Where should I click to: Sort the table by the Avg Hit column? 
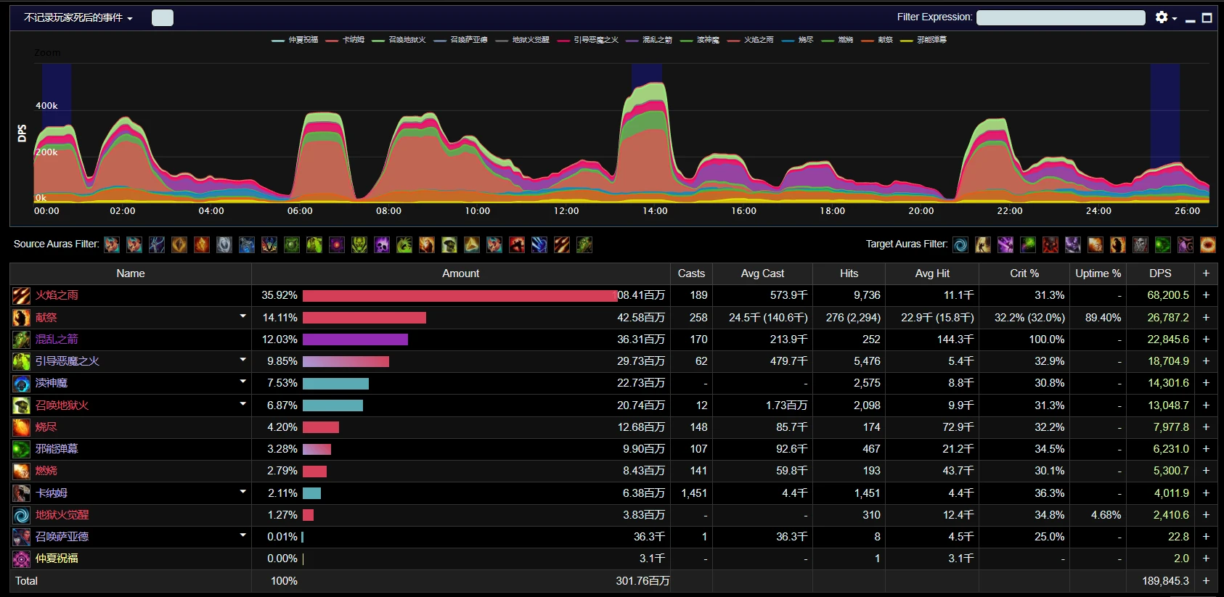coord(932,273)
